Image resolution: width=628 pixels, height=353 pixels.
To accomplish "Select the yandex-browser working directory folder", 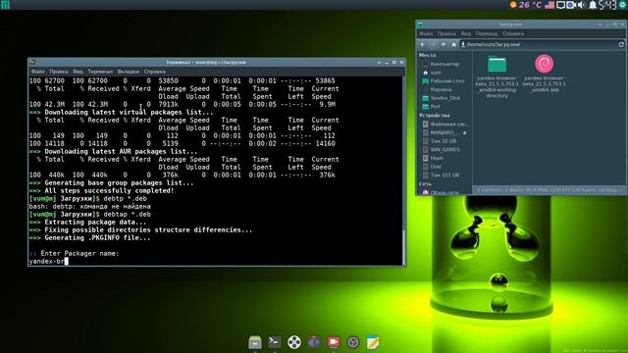I will tap(497, 76).
